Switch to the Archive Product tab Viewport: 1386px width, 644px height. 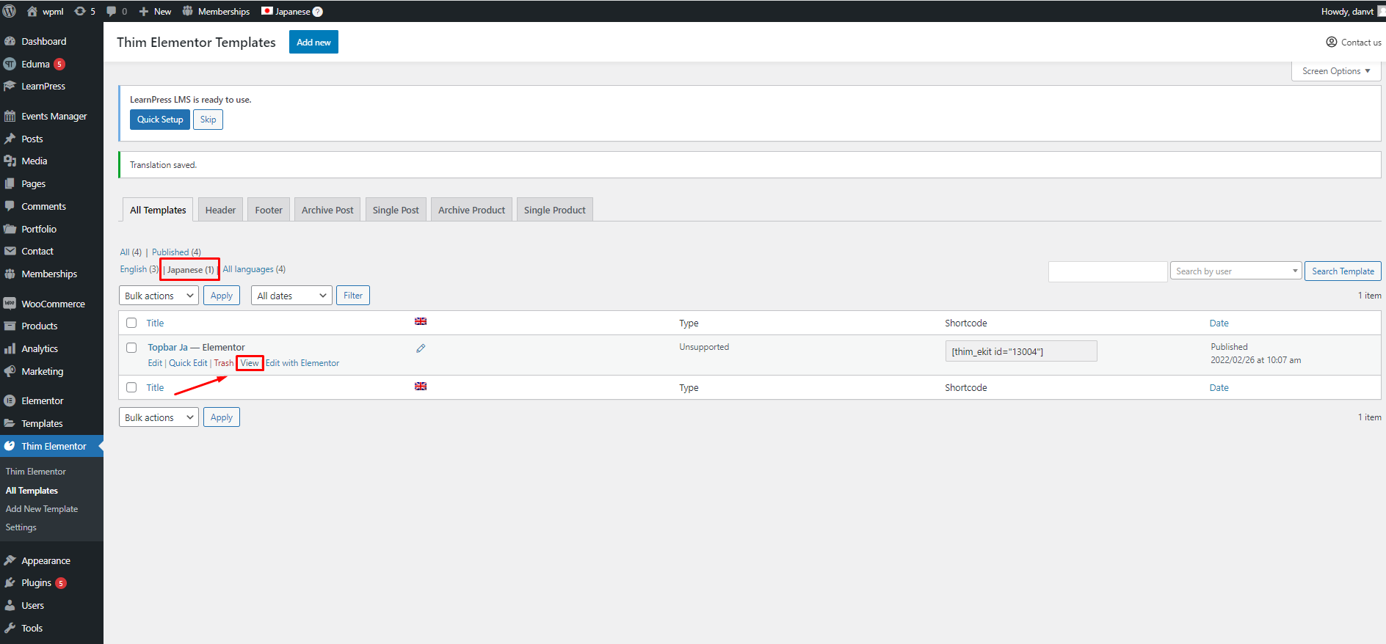tap(471, 210)
